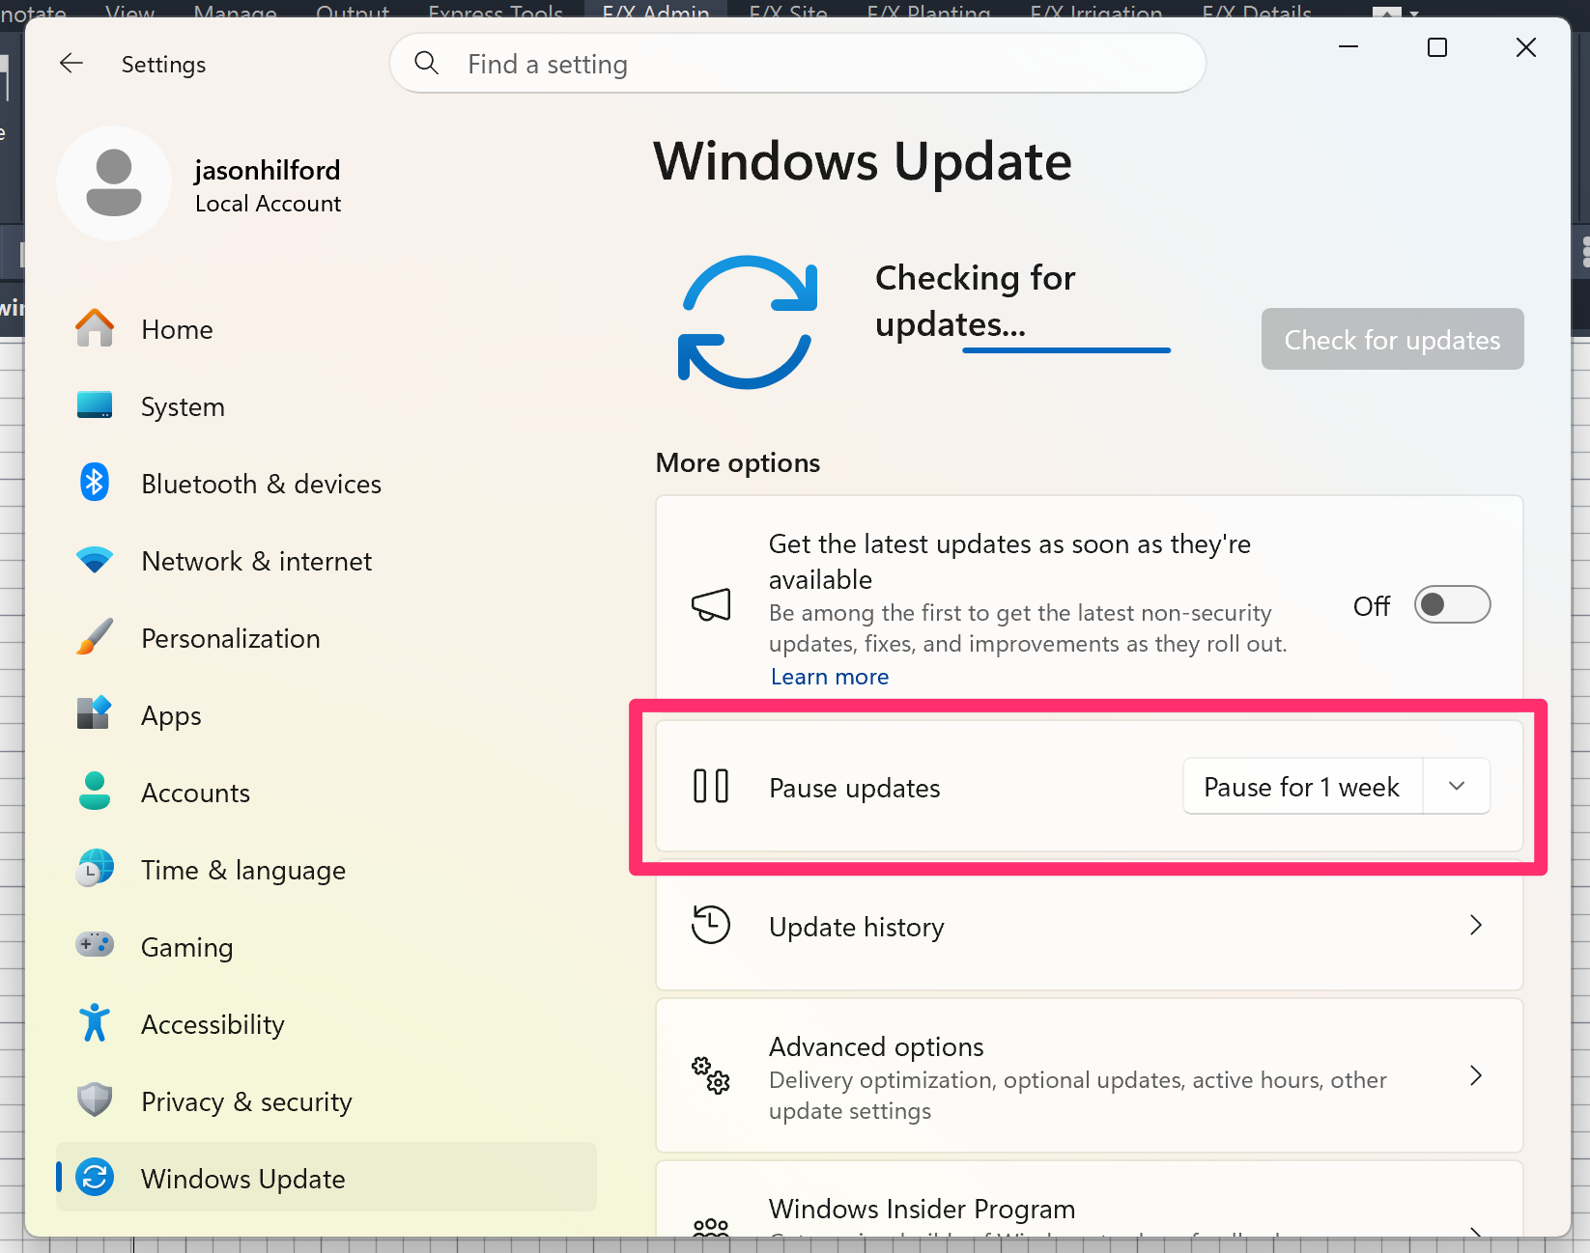Open the Express Tools menu
The height and width of the screenshot is (1253, 1590).
click(x=495, y=13)
